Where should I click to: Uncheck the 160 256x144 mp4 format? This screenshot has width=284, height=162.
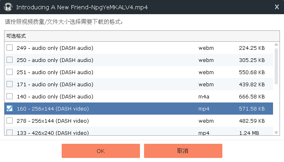click(x=9, y=109)
